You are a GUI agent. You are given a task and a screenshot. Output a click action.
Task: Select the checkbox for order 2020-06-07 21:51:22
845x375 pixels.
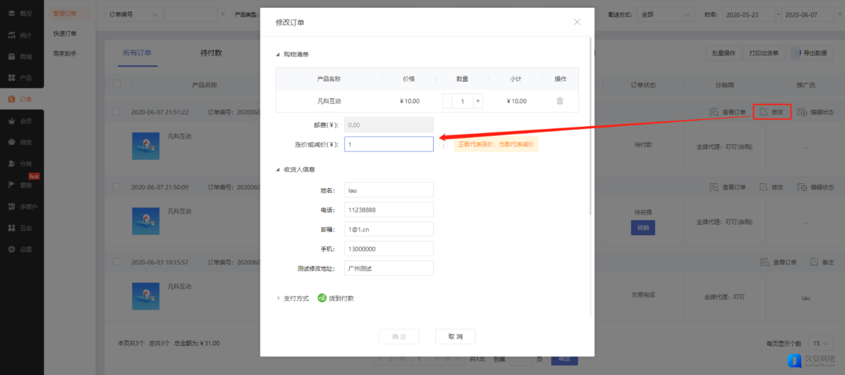point(117,112)
